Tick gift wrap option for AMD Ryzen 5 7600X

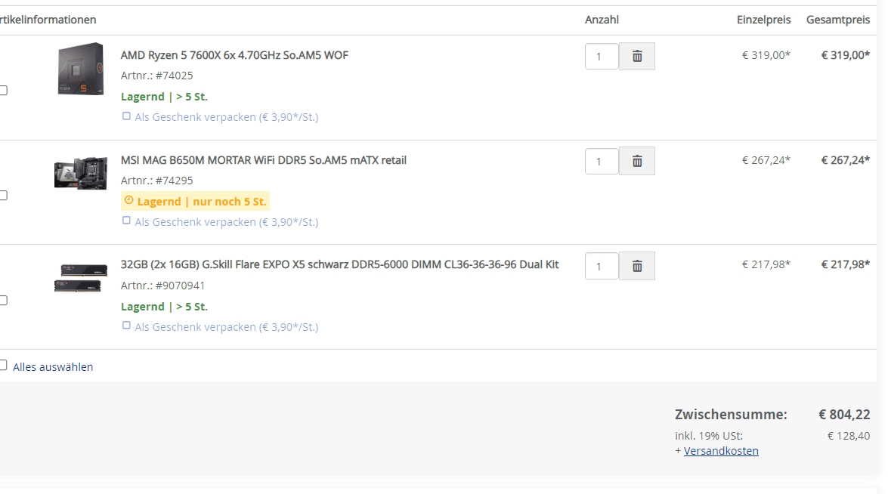point(126,116)
